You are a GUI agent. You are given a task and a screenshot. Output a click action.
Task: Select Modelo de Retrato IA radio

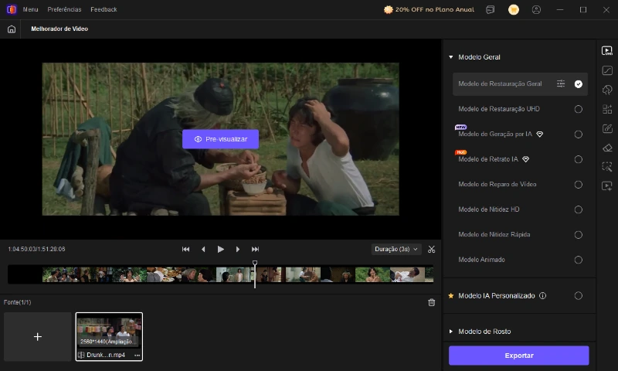[x=578, y=159]
